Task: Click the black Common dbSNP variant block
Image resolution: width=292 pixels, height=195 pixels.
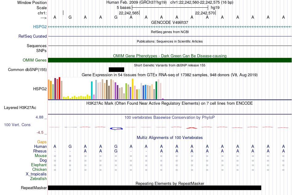Action: point(116,69)
